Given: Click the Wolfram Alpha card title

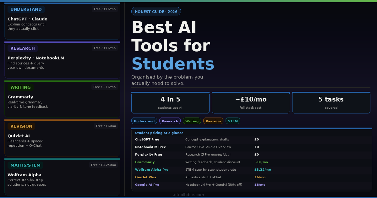Looking at the screenshot, I should tap(25, 175).
